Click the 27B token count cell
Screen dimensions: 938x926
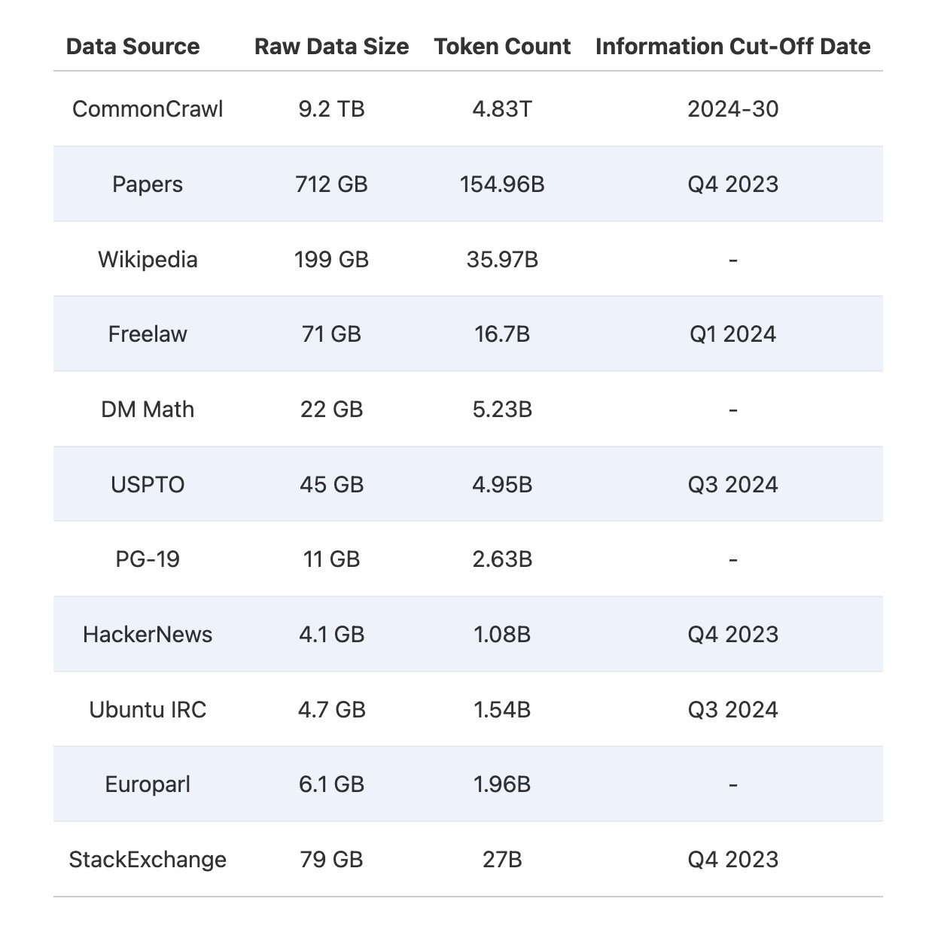(502, 860)
